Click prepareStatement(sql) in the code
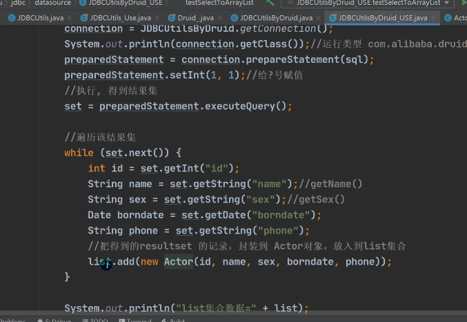Screen dimensions: 467x322 coord(308,59)
